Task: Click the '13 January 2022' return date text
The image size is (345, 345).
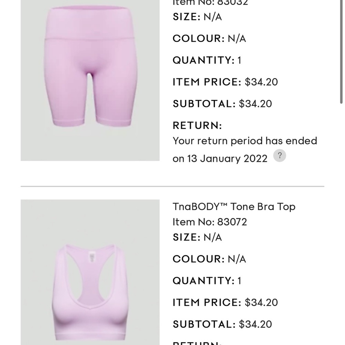Action: click(x=227, y=159)
